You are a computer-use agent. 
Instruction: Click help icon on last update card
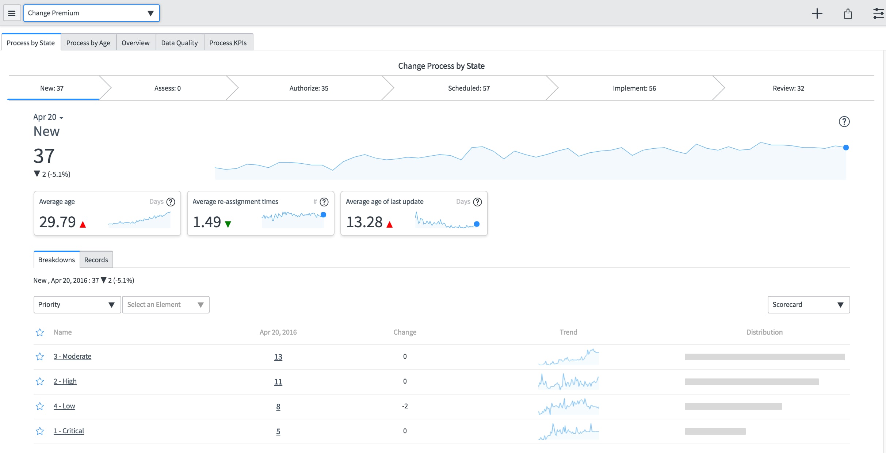click(477, 202)
